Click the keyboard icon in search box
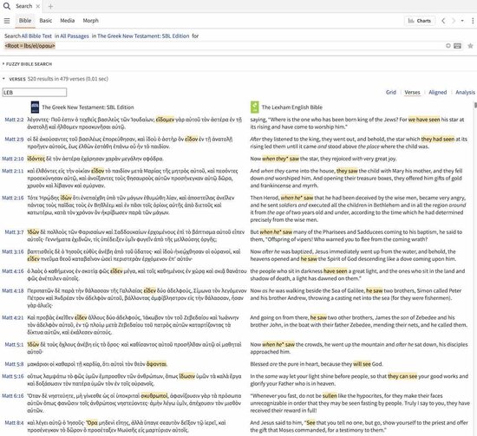Viewport: 477px width, 436px height. pyautogui.click(x=457, y=46)
